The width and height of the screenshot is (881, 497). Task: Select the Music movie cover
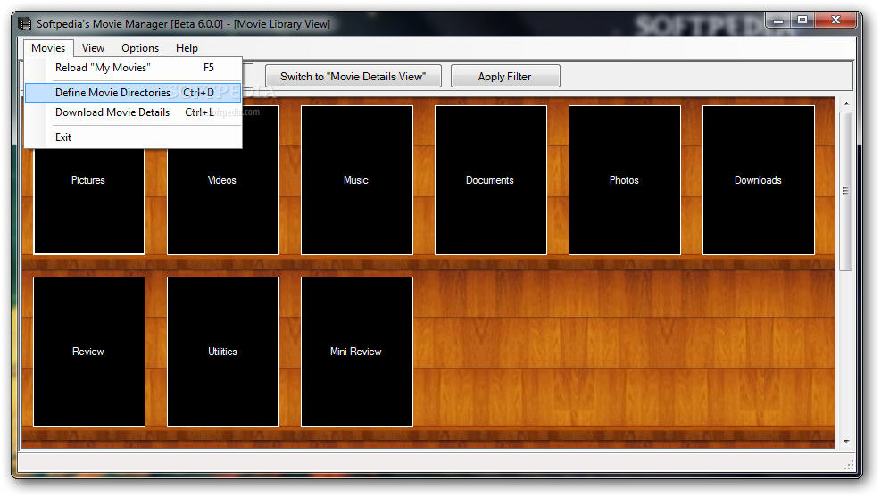(357, 179)
